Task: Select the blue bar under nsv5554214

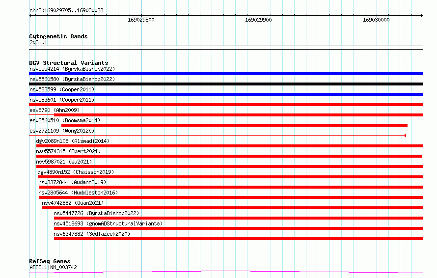Action: (x=226, y=74)
